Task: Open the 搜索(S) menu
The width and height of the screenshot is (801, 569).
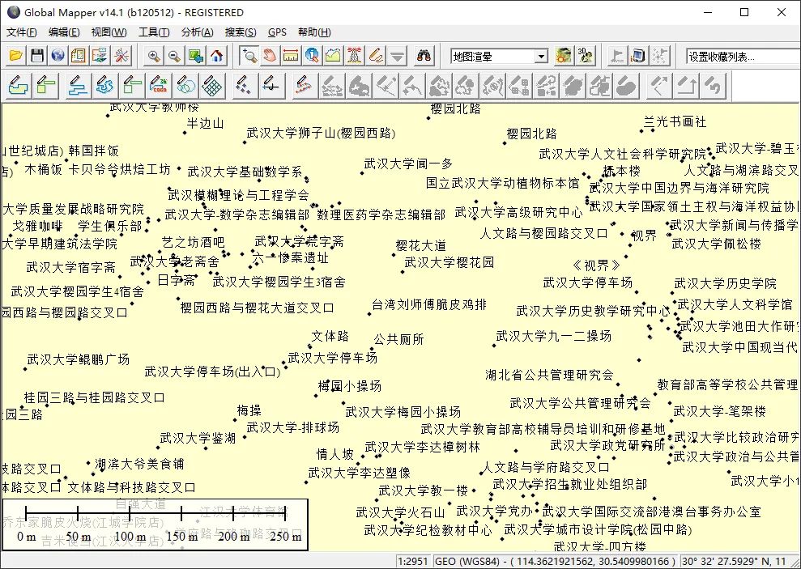Action: click(241, 32)
